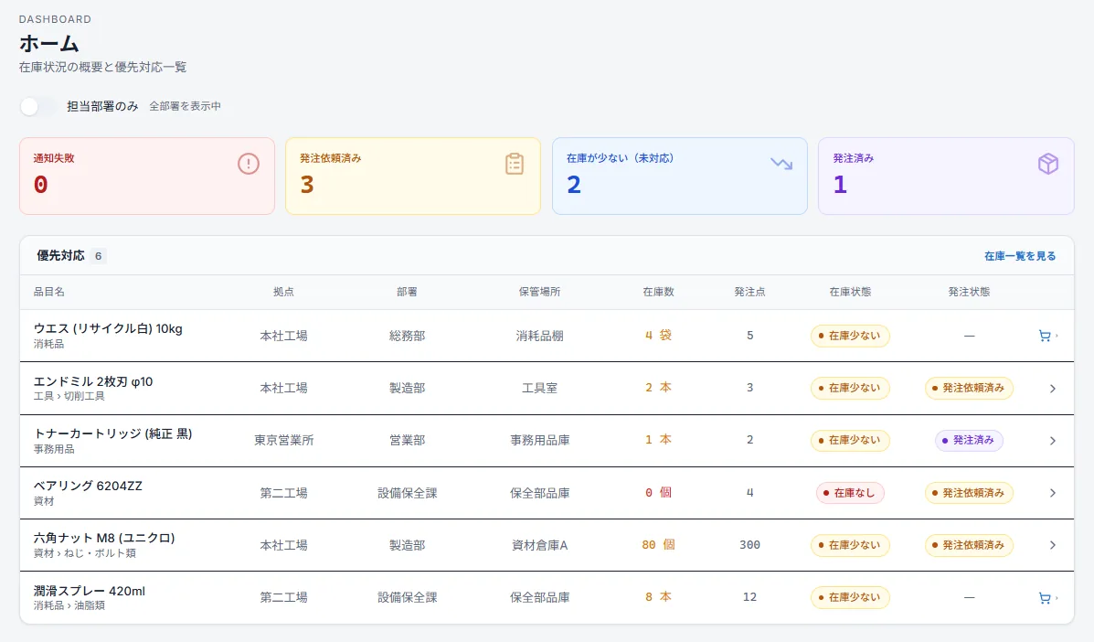Click the alert icon on 通知失敗 card

(x=249, y=164)
